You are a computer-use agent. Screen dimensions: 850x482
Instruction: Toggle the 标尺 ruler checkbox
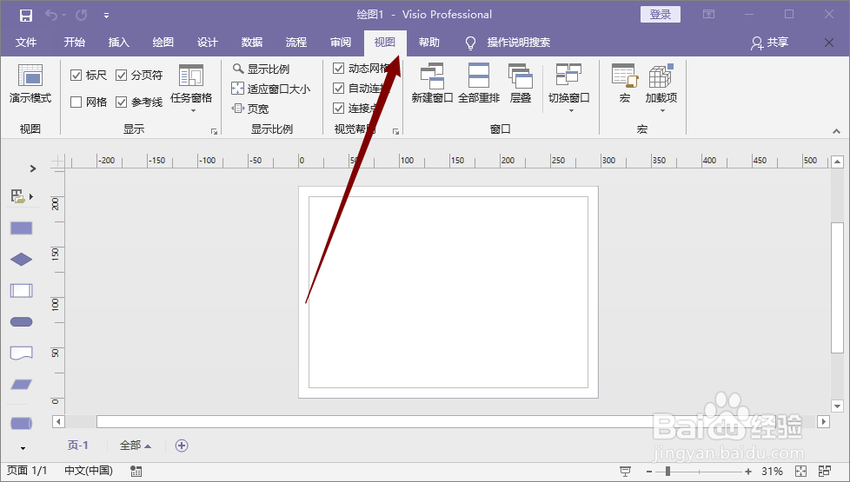pos(76,76)
